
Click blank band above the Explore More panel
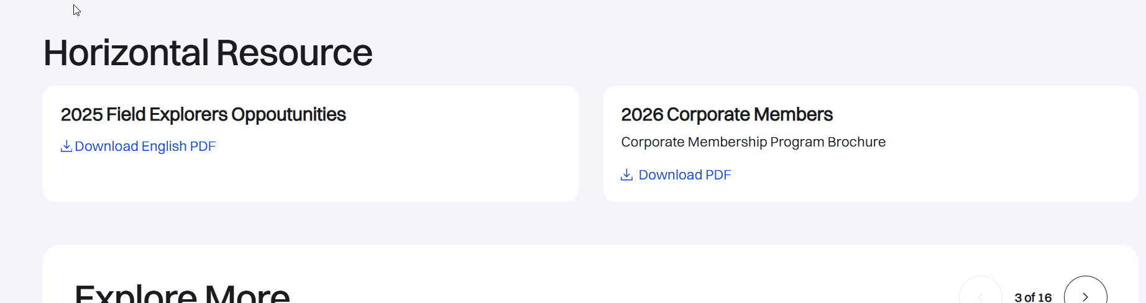(x=559, y=223)
